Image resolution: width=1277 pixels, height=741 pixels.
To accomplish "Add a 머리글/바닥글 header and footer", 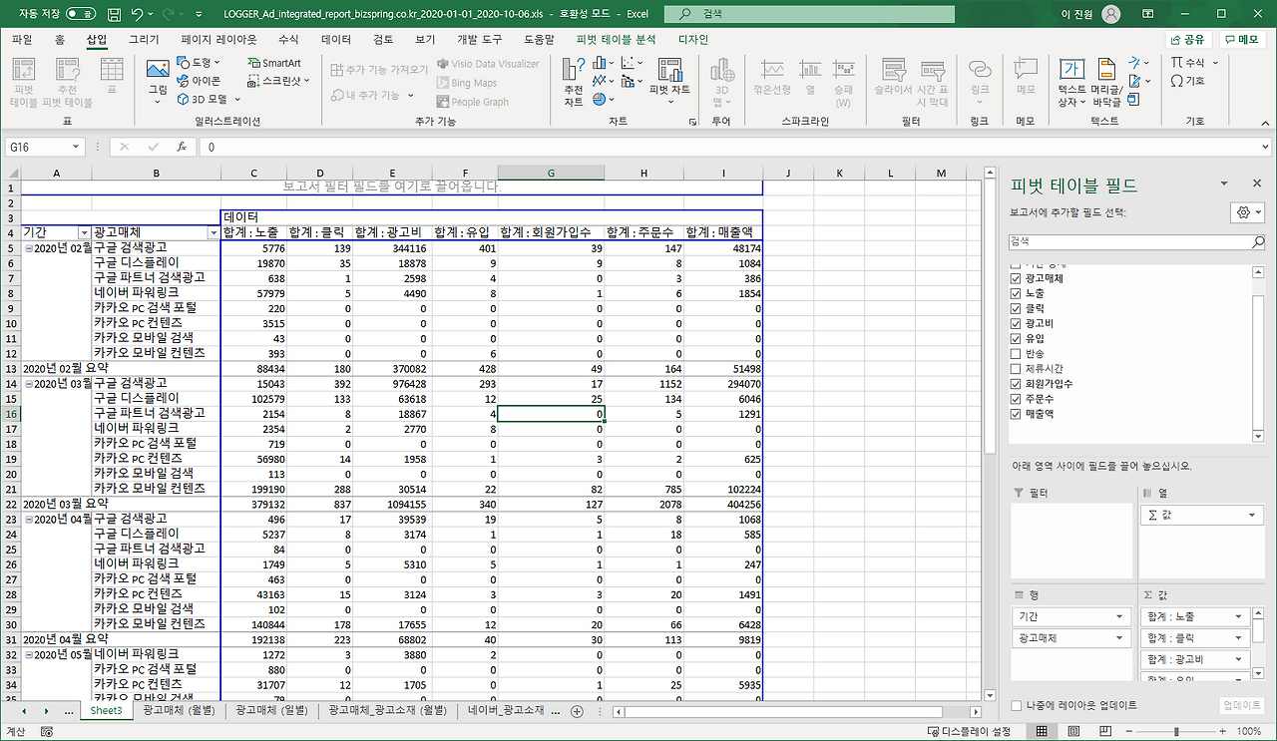I will [x=1106, y=82].
